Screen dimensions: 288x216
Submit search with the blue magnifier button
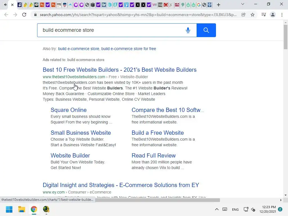[206, 30]
